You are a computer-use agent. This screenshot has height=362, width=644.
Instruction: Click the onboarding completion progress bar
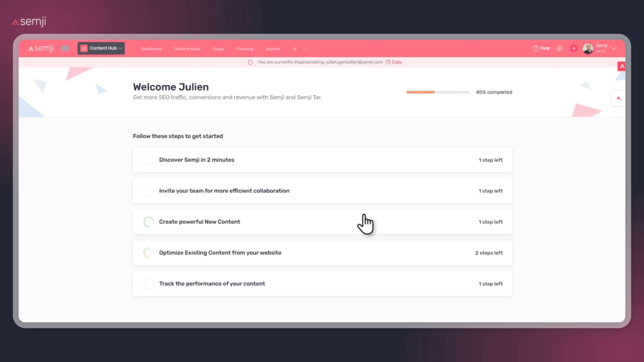(x=438, y=93)
